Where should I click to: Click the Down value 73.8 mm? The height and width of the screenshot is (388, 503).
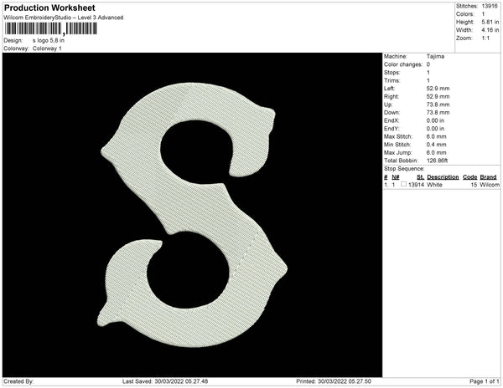pyautogui.click(x=438, y=113)
